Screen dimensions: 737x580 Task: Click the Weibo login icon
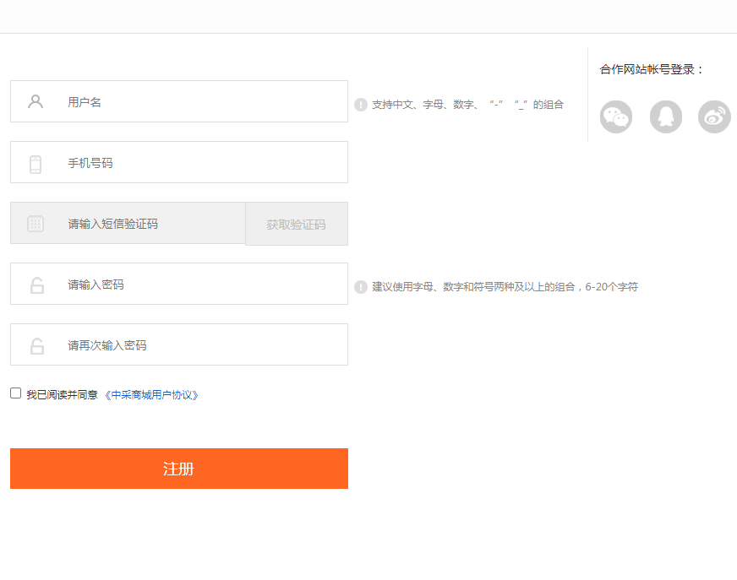pos(714,117)
